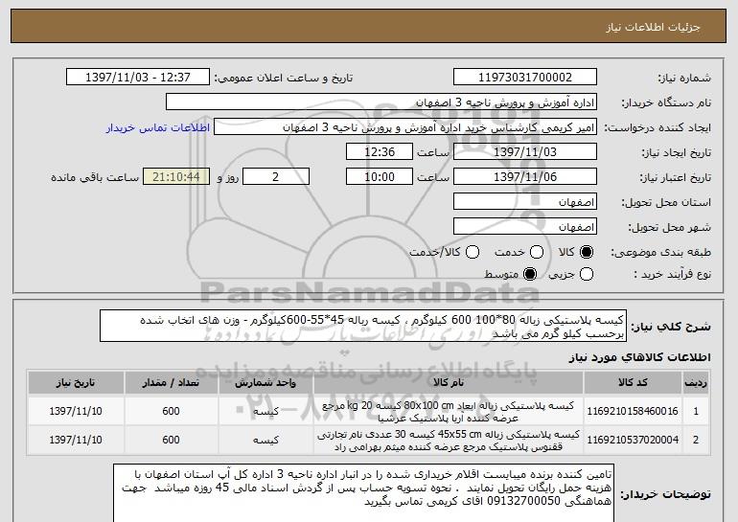This screenshot has width=738, height=522.
Task: Click the announcement date field 1397/11/03 - 12:37
Action: coord(138,78)
